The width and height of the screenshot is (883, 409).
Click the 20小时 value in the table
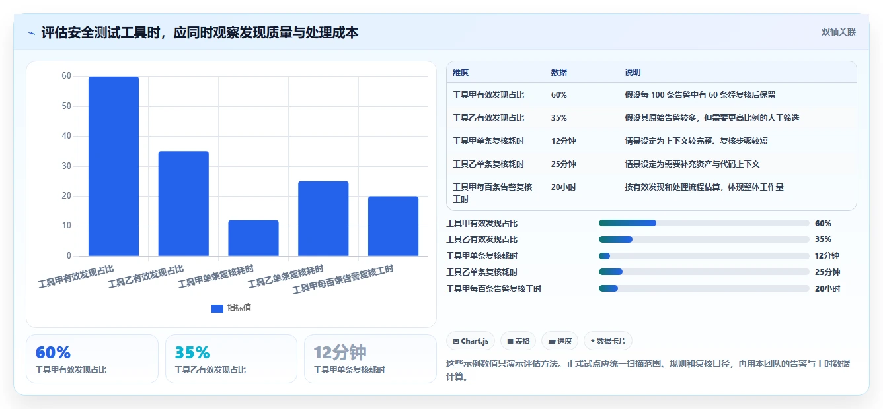pyautogui.click(x=563, y=187)
